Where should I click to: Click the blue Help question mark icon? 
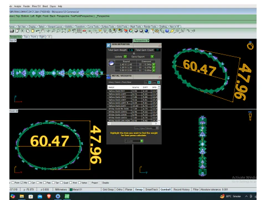pyautogui.click(x=167, y=31)
